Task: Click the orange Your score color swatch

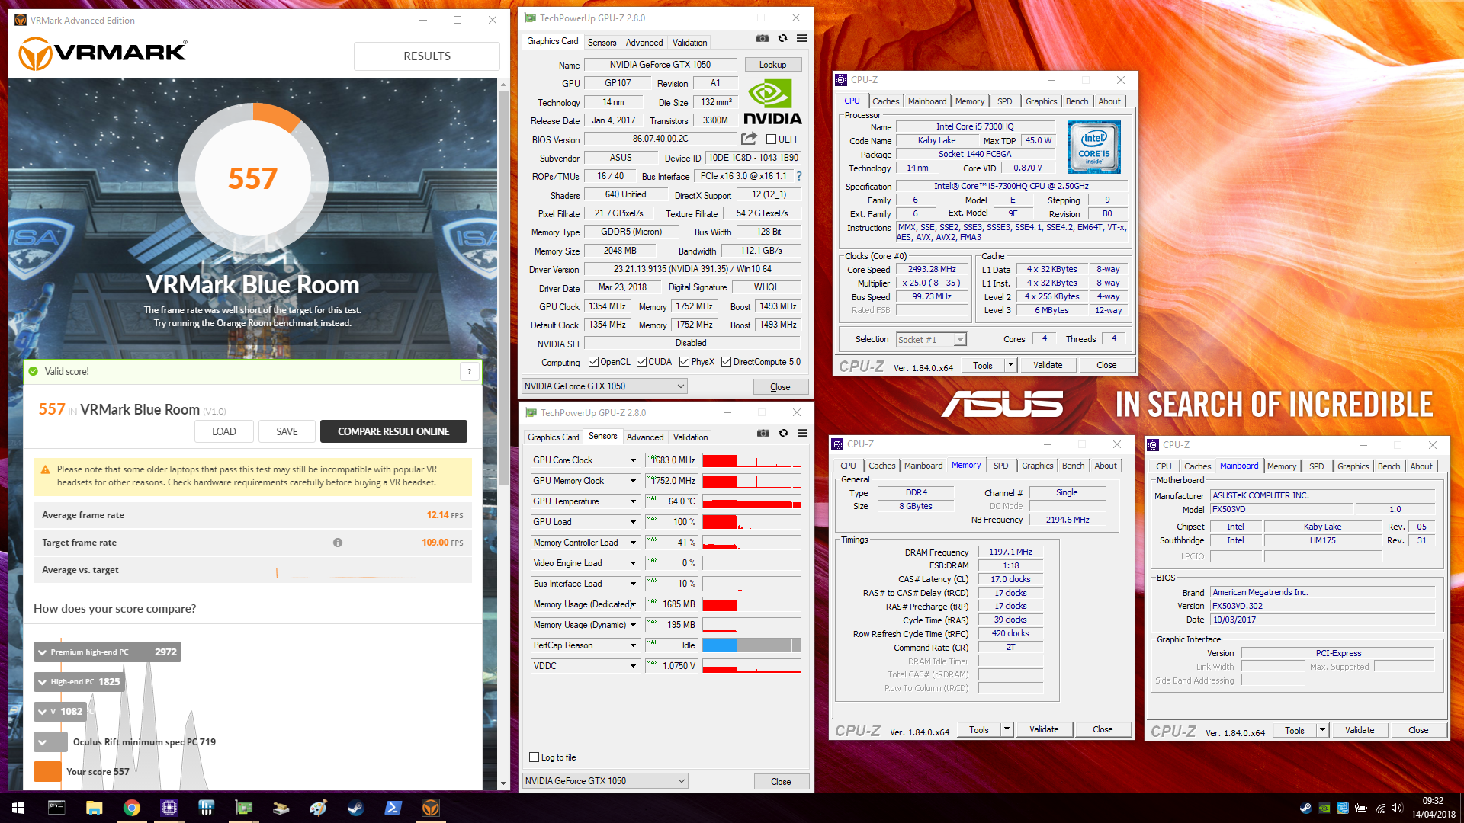Action: [x=47, y=771]
